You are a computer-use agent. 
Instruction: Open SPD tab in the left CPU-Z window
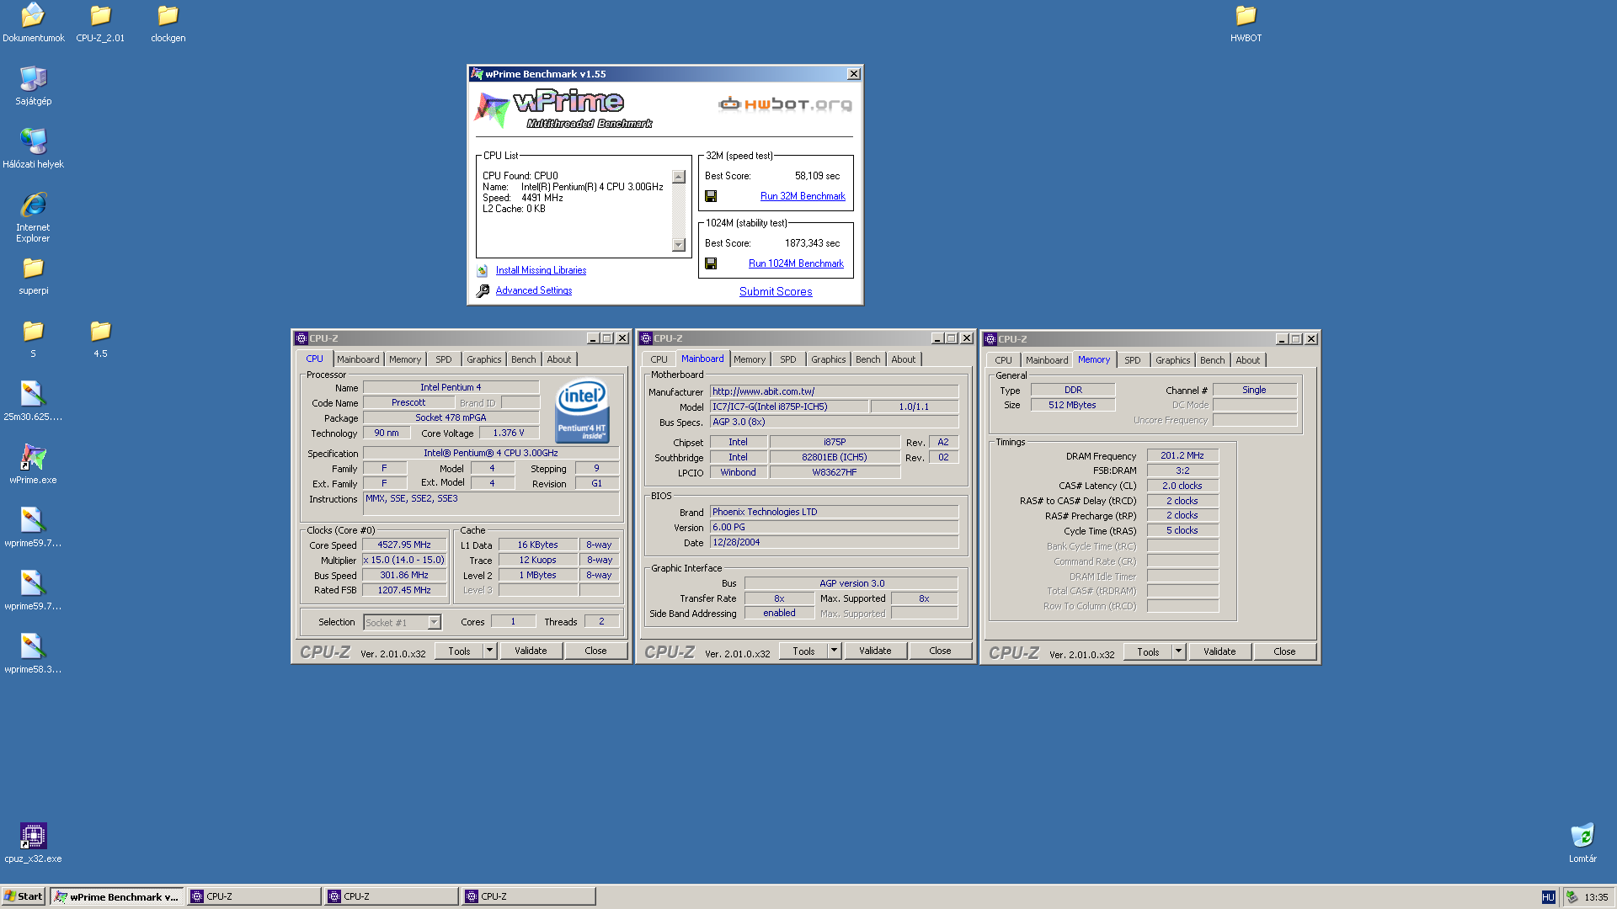[444, 359]
